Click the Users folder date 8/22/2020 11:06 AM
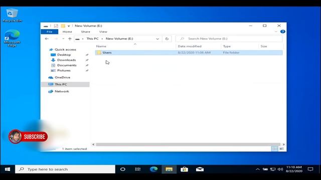This screenshot has height=180, width=321. (x=194, y=52)
